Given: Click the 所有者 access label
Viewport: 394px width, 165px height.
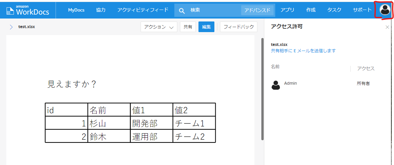Looking at the screenshot, I should (x=363, y=84).
